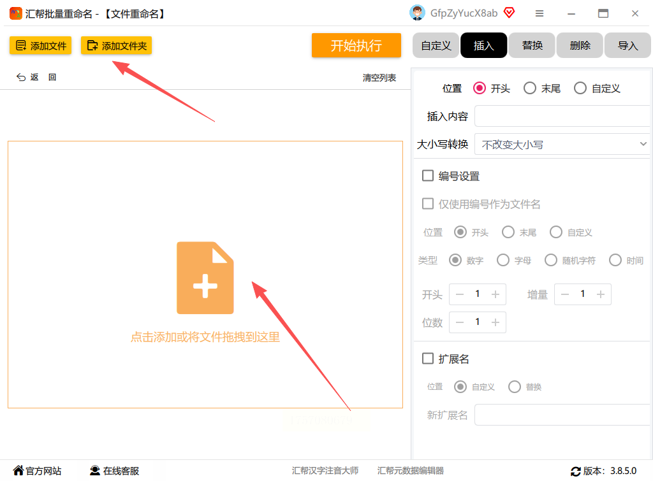
Task: Open 在线客服 support icon
Action: point(95,470)
